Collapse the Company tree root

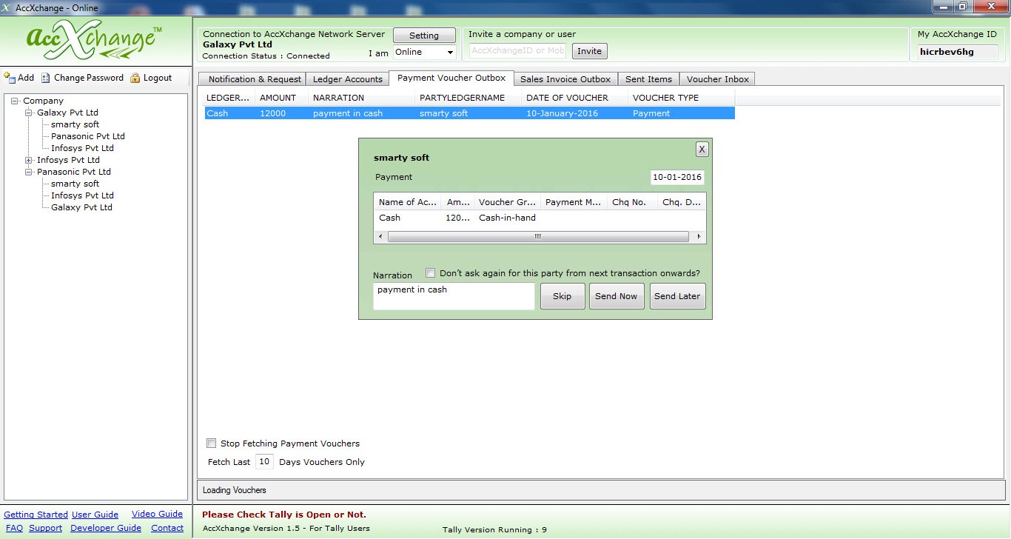click(15, 101)
